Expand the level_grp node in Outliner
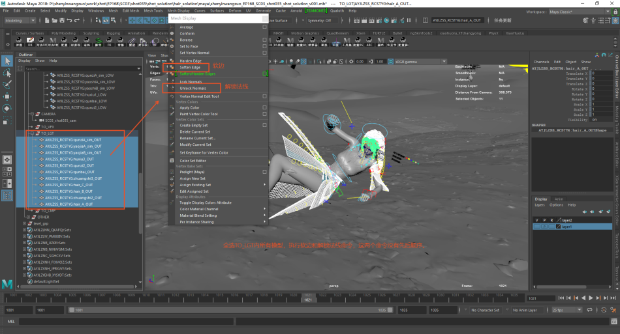This screenshot has width=620, height=334. click(25, 223)
